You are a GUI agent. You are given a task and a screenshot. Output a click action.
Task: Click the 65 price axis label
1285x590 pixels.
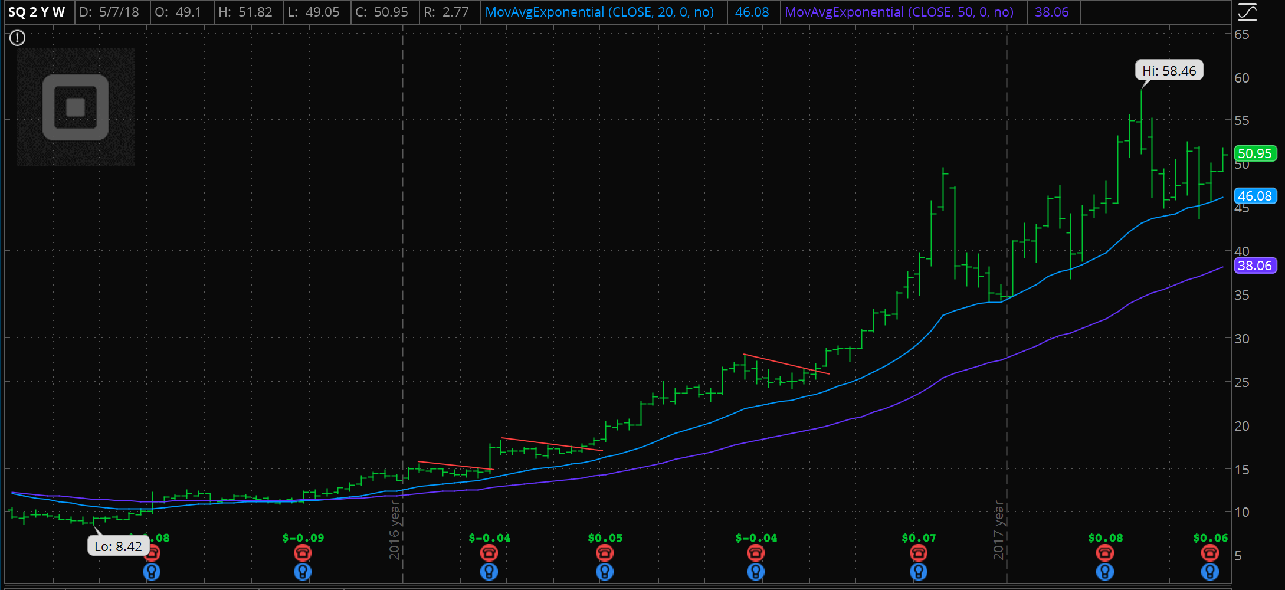pyautogui.click(x=1242, y=34)
